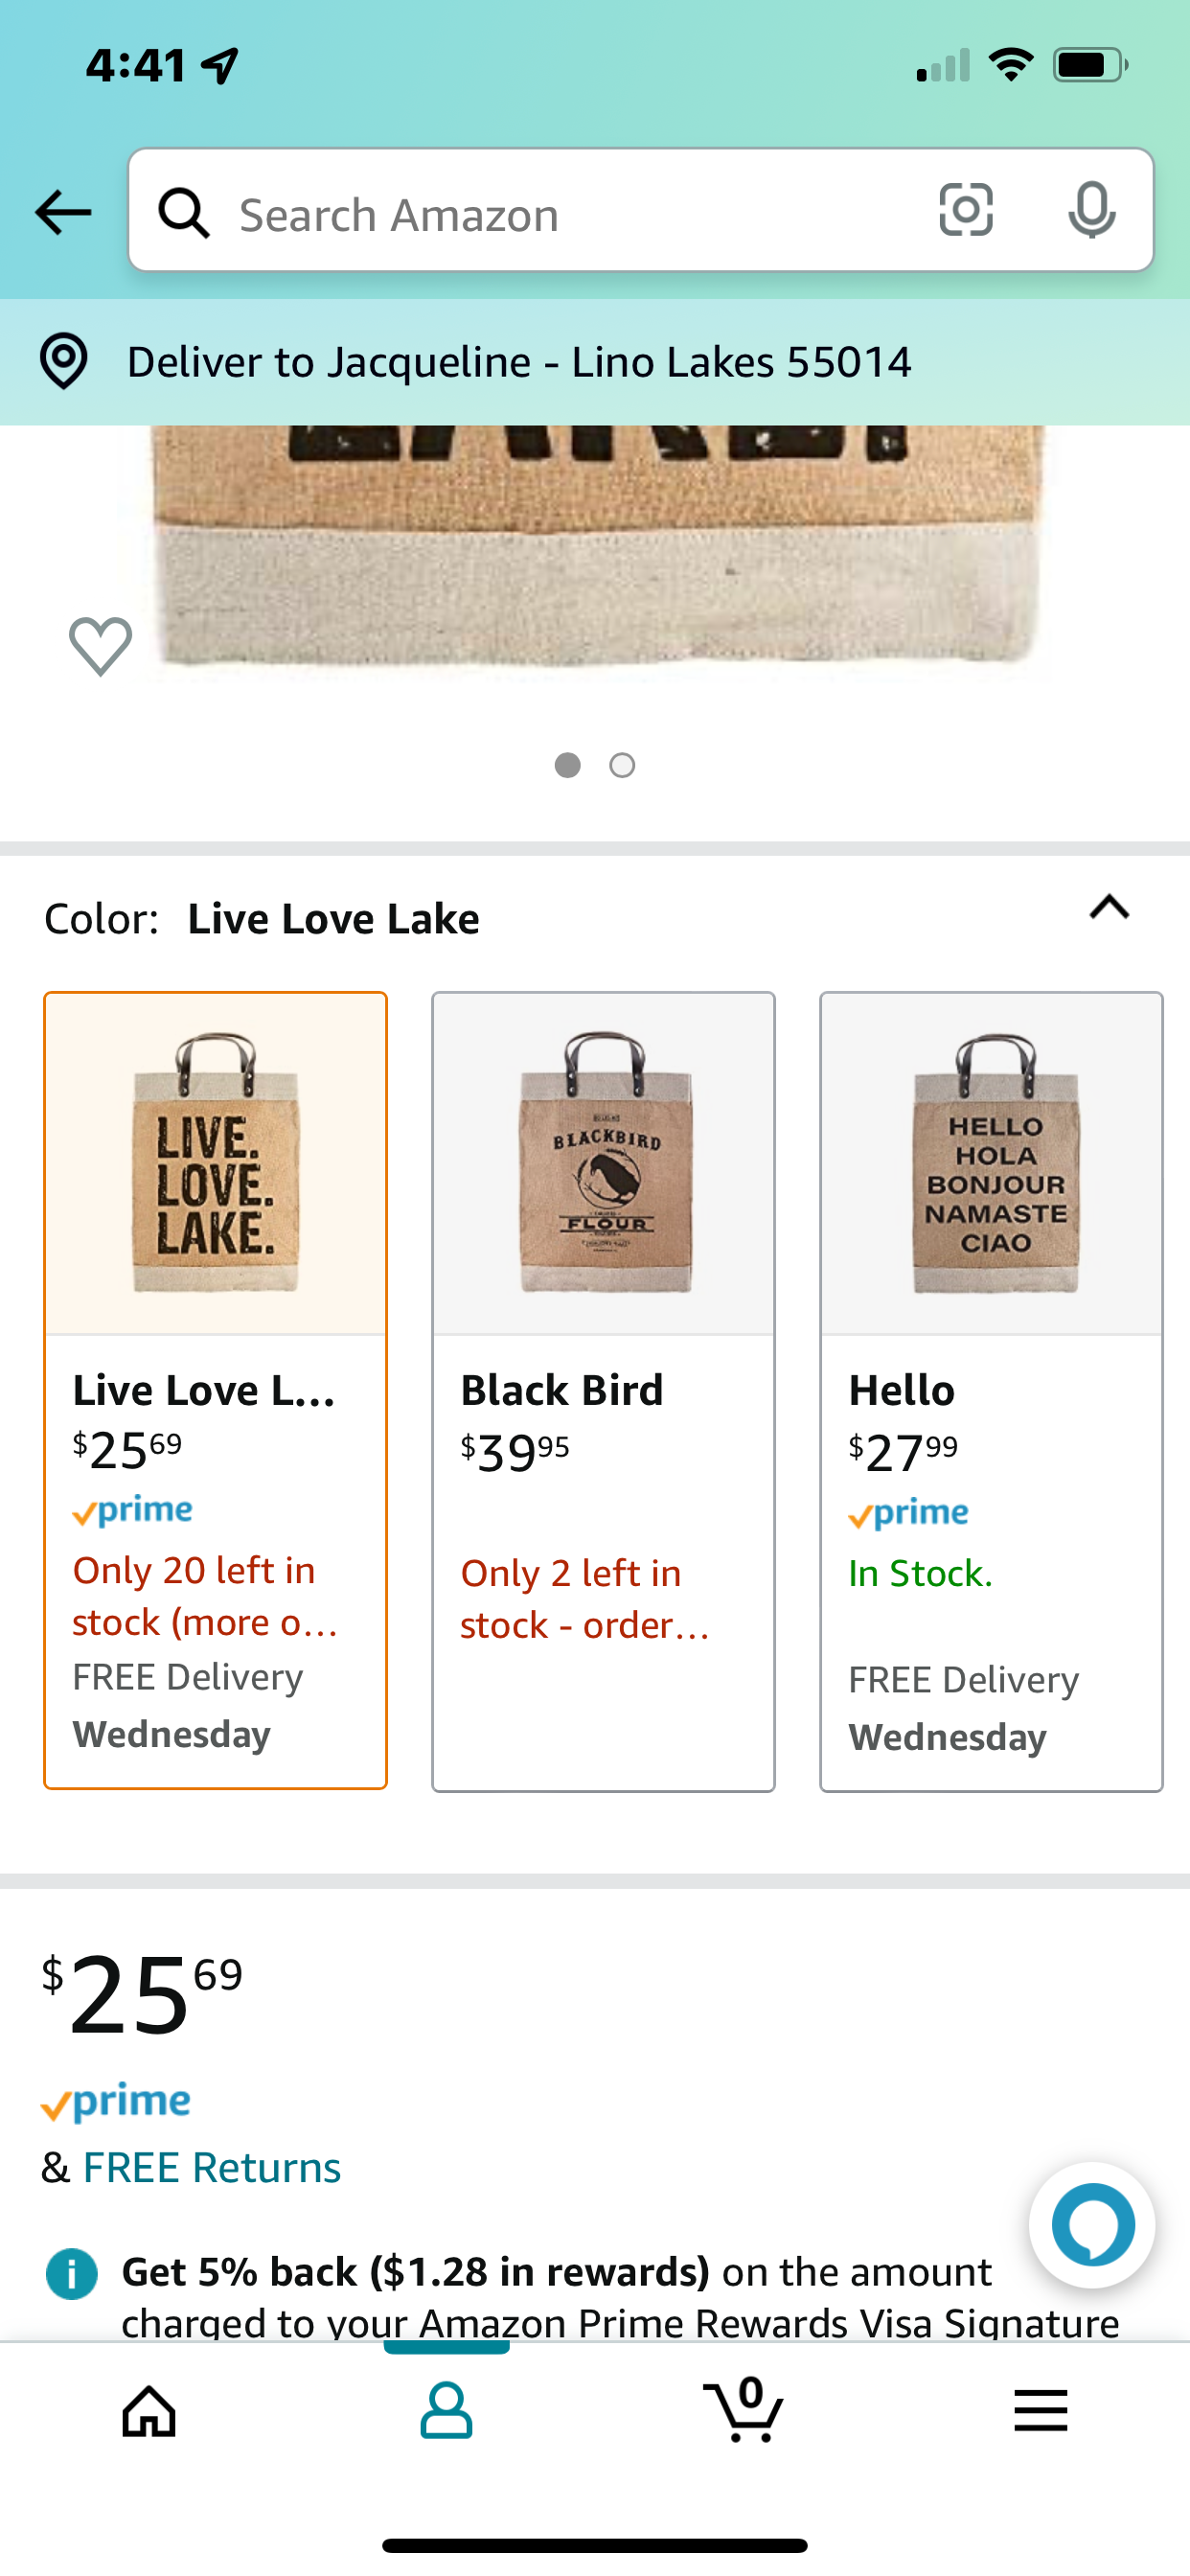The height and width of the screenshot is (2576, 1190).
Task: Open the hamburger menu
Action: pyautogui.click(x=1040, y=2410)
